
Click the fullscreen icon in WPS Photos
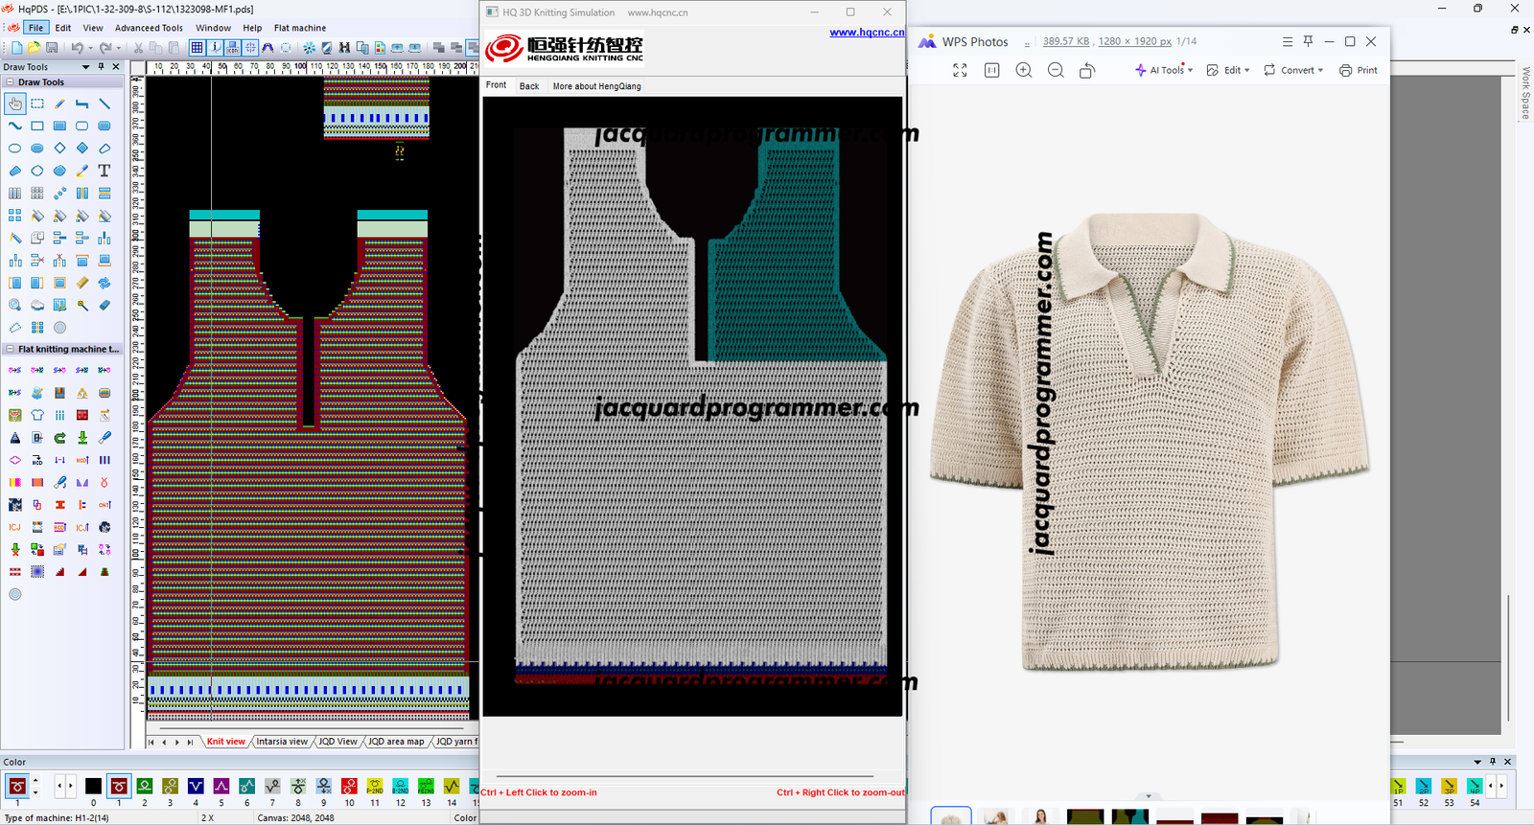(960, 70)
